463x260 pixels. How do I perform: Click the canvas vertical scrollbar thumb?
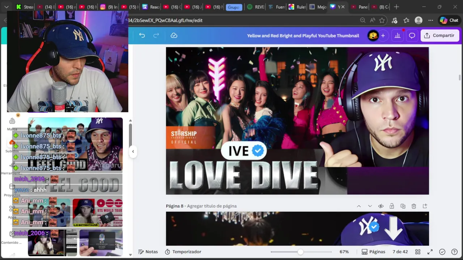pos(460,78)
